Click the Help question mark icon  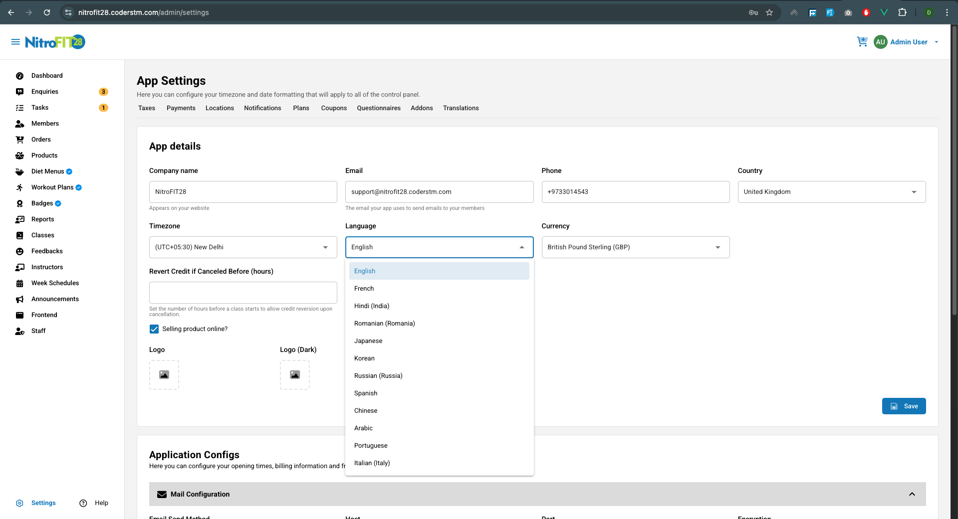point(83,503)
